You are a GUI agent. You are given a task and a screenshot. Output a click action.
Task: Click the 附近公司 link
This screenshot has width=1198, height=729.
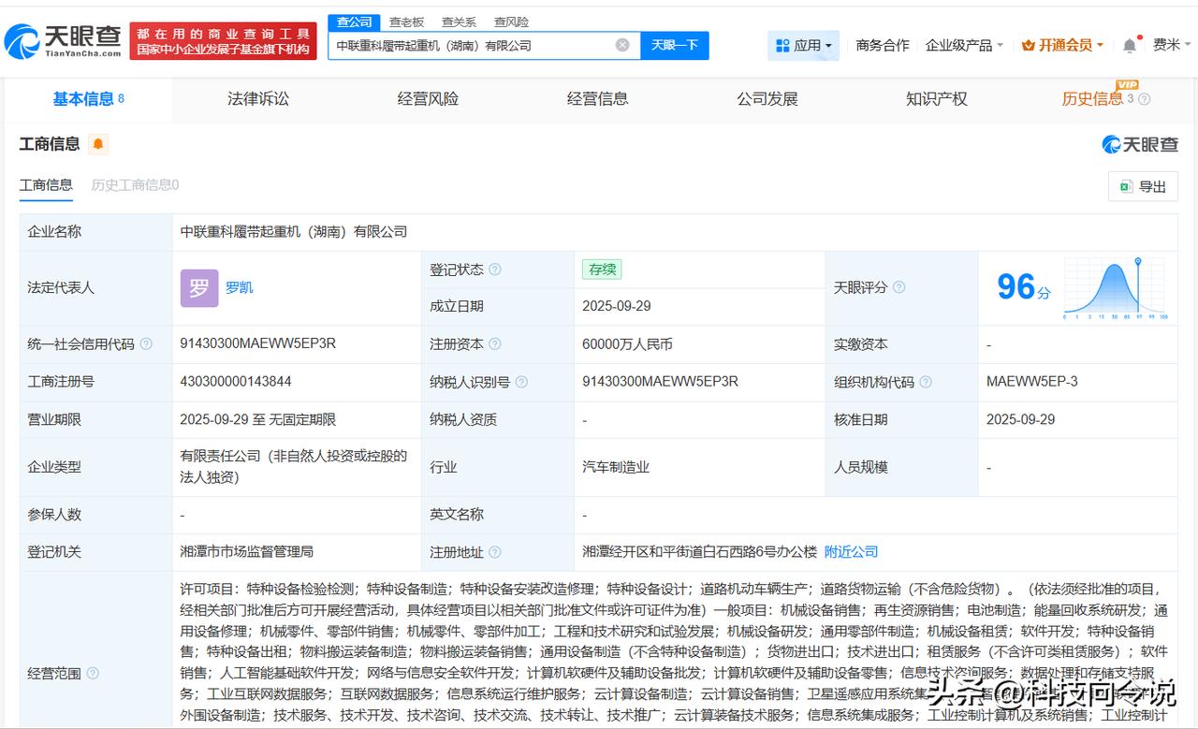point(851,552)
